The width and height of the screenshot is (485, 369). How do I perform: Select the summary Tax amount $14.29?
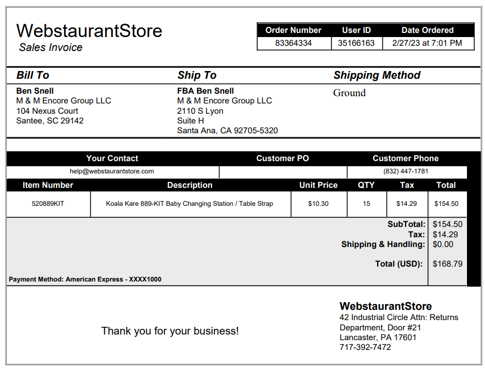coord(445,234)
